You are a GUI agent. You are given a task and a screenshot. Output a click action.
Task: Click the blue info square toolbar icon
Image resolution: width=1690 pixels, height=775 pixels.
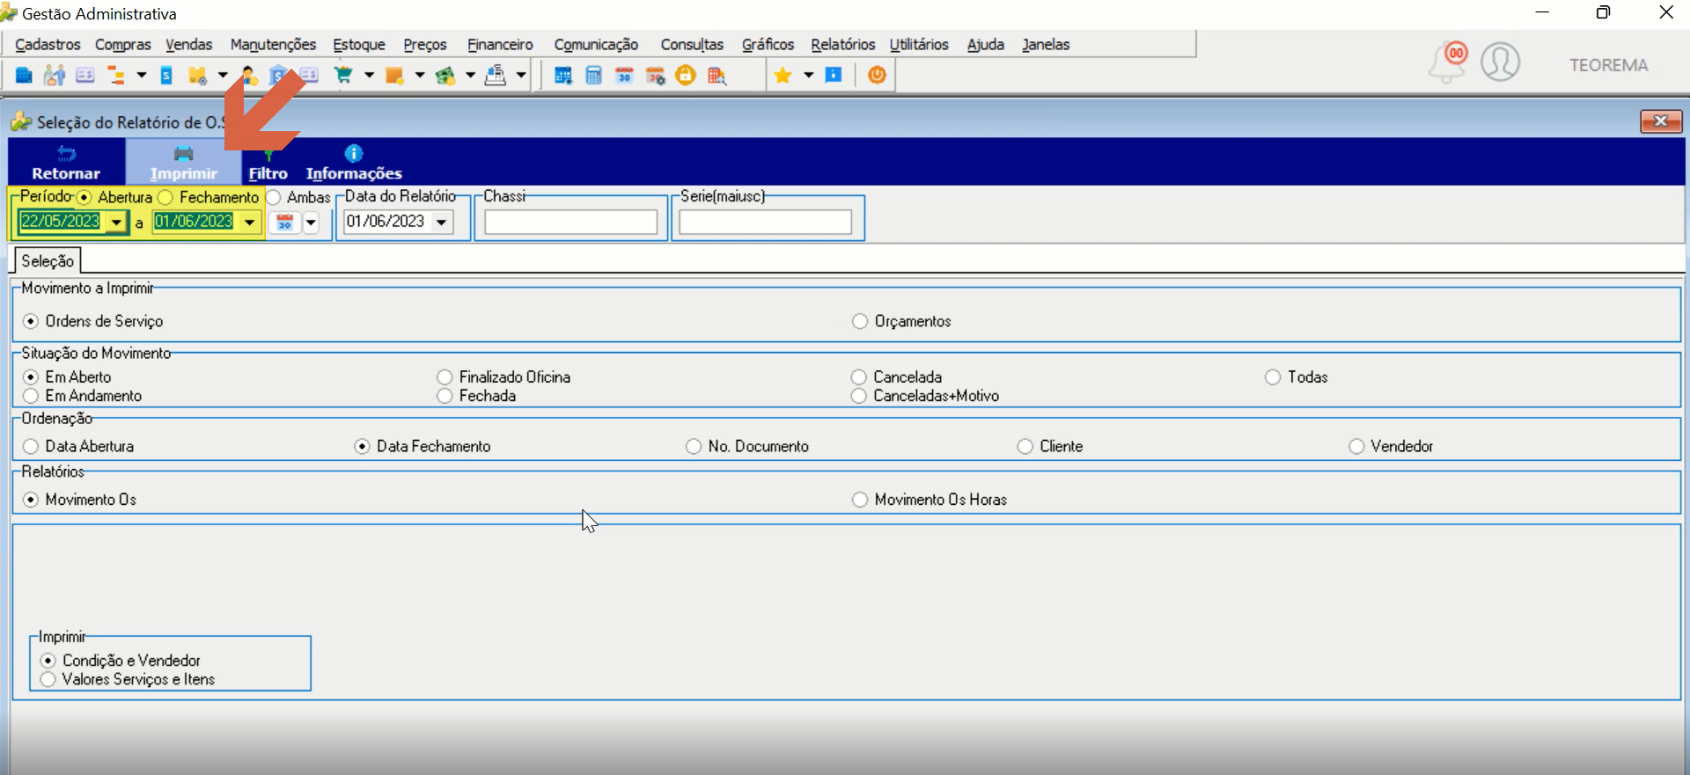click(834, 75)
